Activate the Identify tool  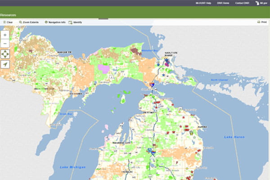tap(75, 22)
